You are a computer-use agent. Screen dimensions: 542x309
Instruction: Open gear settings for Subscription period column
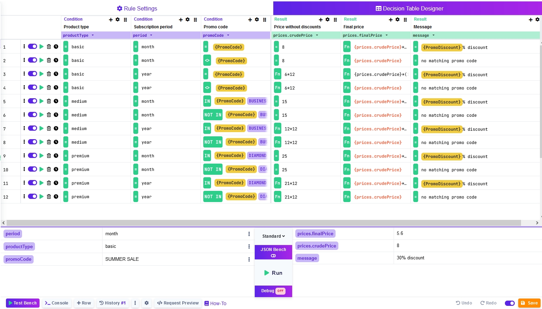coord(188,20)
